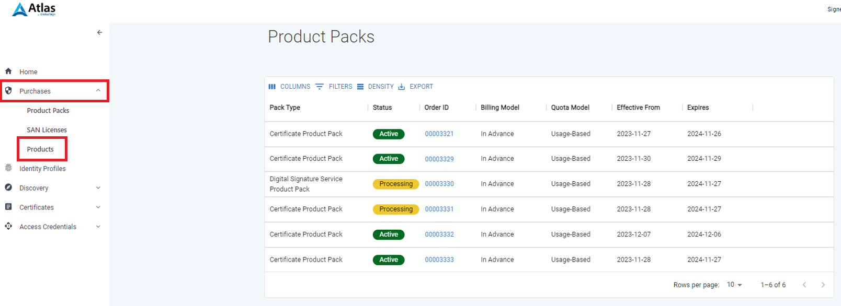Screen dimensions: 841x306
Task: Click the Discovery compass icon
Action: point(8,187)
